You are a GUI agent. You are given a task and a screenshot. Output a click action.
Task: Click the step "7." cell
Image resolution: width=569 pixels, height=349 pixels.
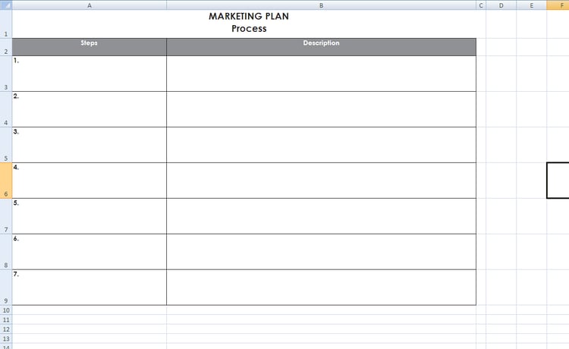tap(90, 288)
